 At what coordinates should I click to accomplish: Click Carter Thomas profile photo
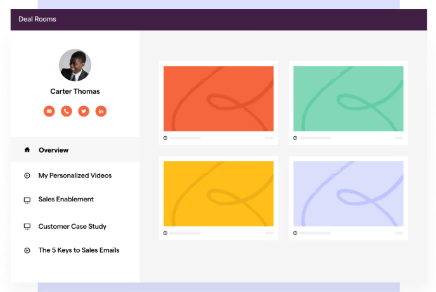pyautogui.click(x=75, y=65)
